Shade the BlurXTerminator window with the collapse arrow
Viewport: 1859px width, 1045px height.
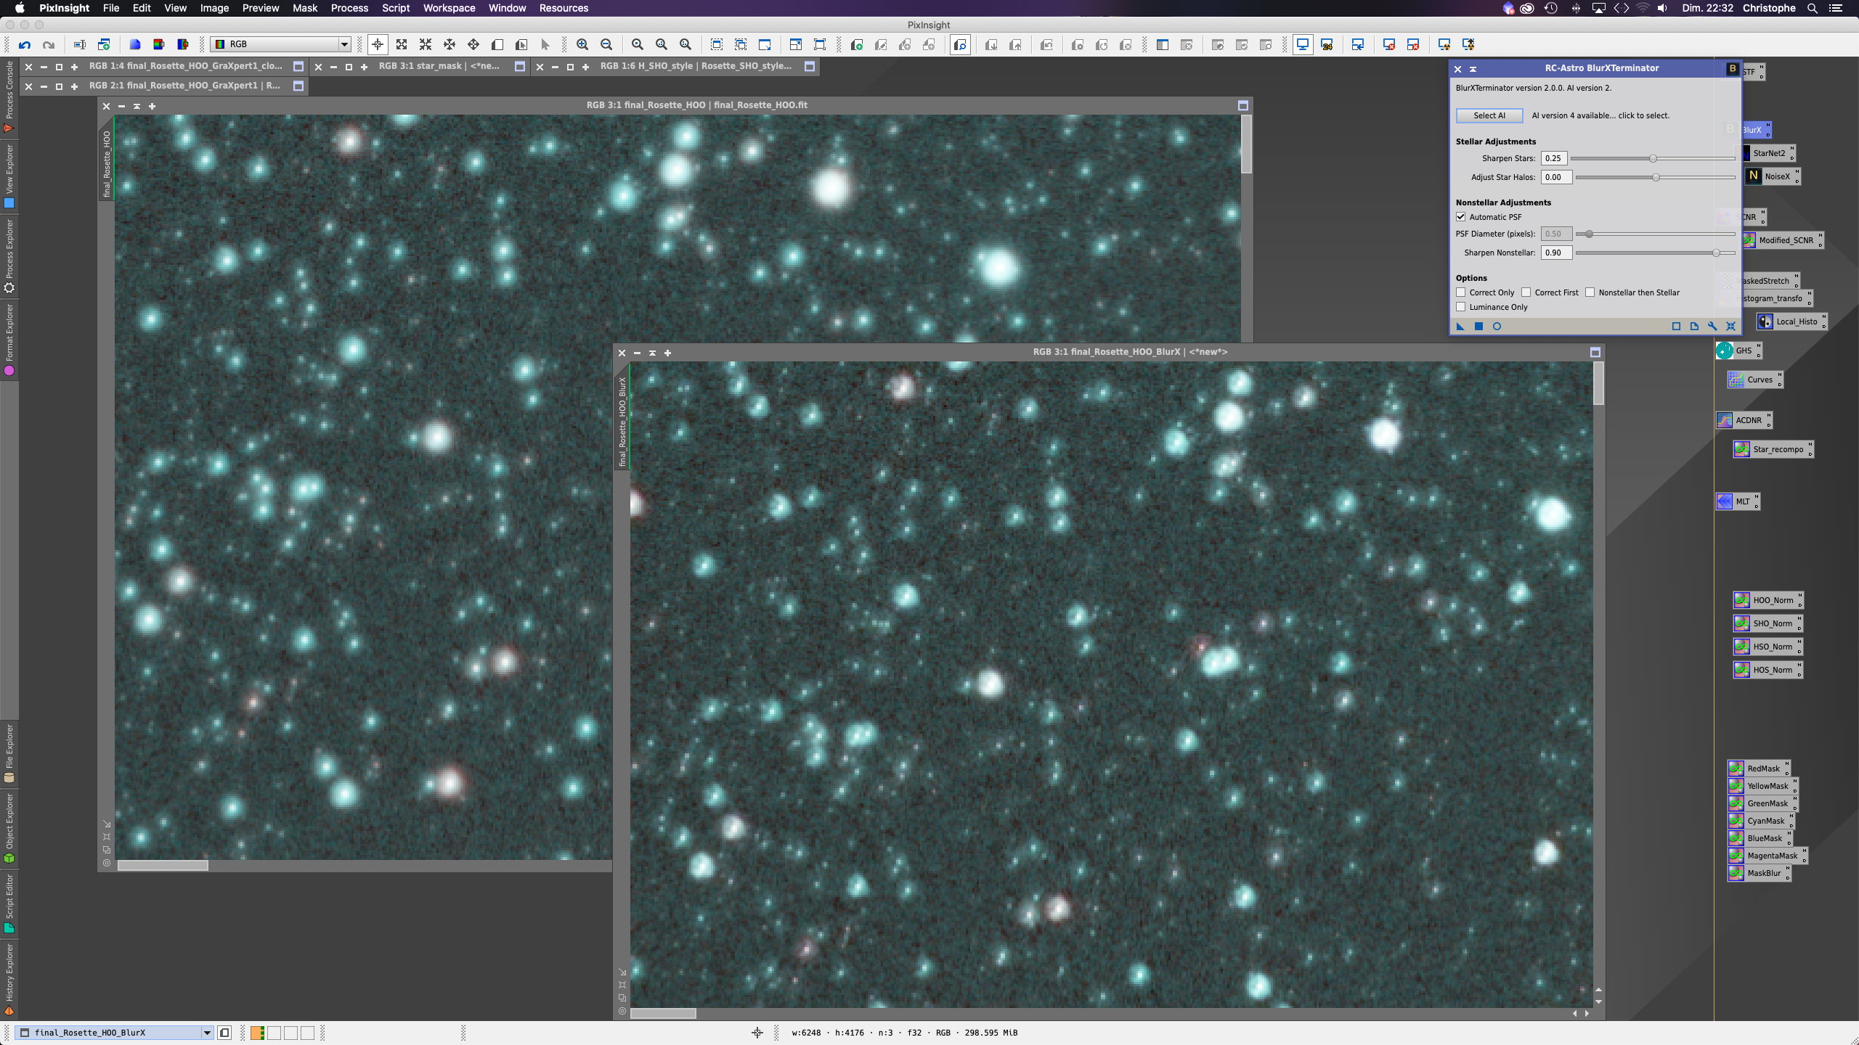(x=1473, y=69)
